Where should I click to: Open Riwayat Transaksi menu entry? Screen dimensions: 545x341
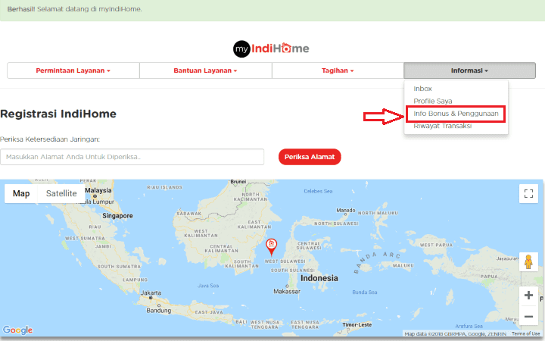pos(443,126)
